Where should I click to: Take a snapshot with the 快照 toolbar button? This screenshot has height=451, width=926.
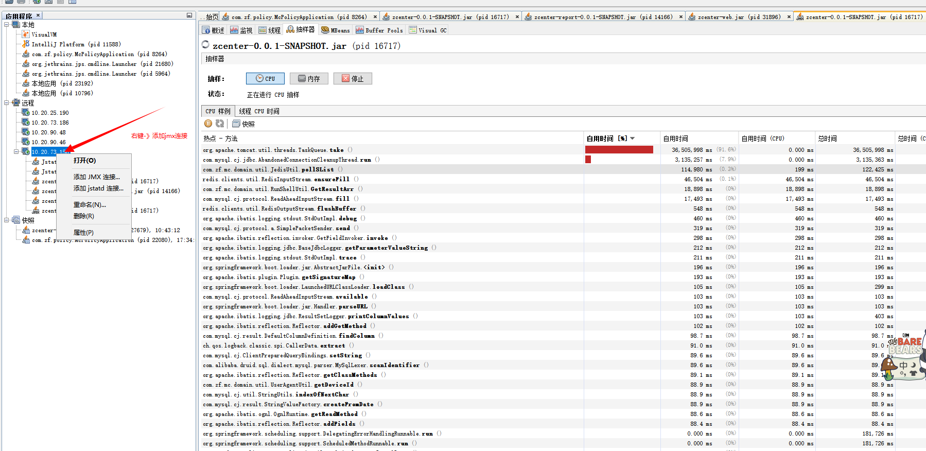243,124
